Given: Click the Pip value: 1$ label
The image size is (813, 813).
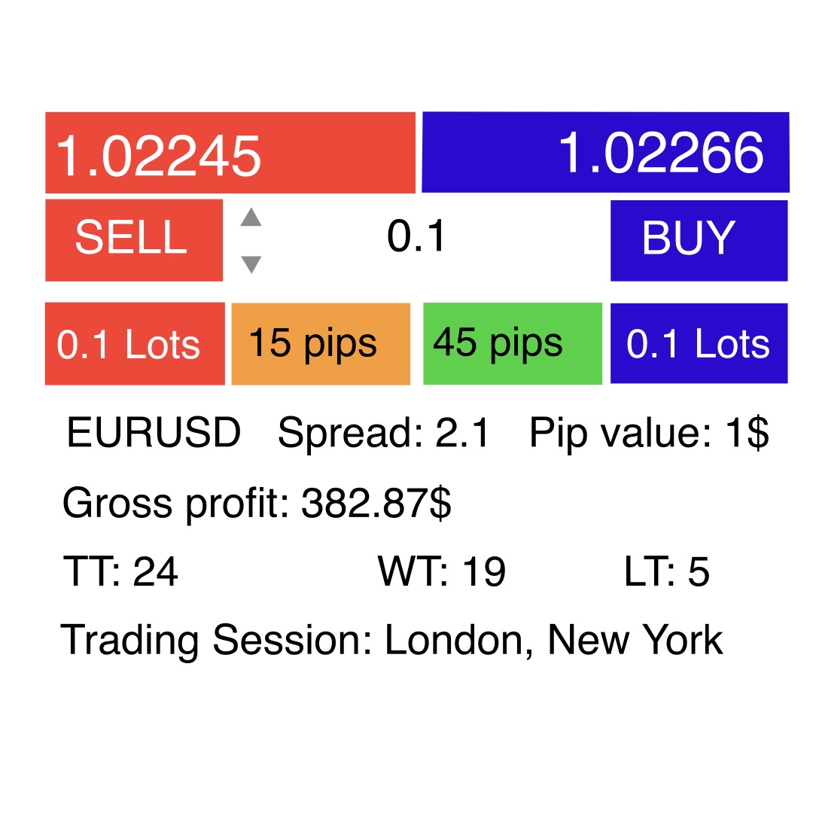Looking at the screenshot, I should [649, 434].
